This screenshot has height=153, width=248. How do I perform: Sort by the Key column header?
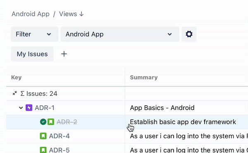pos(16,77)
